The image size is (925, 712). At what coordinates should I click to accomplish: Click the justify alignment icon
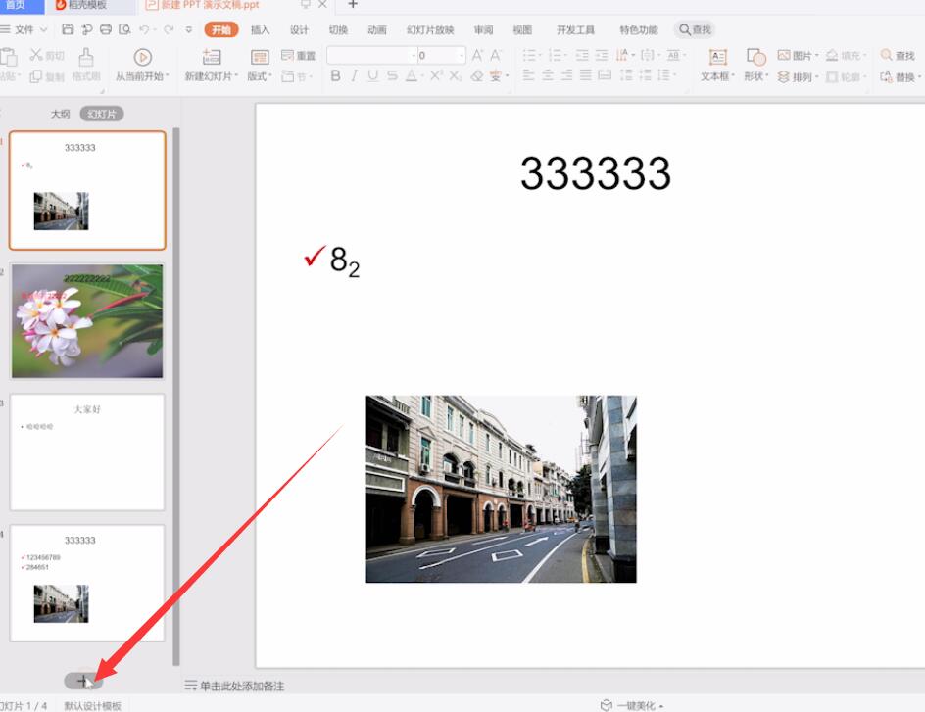tap(585, 75)
